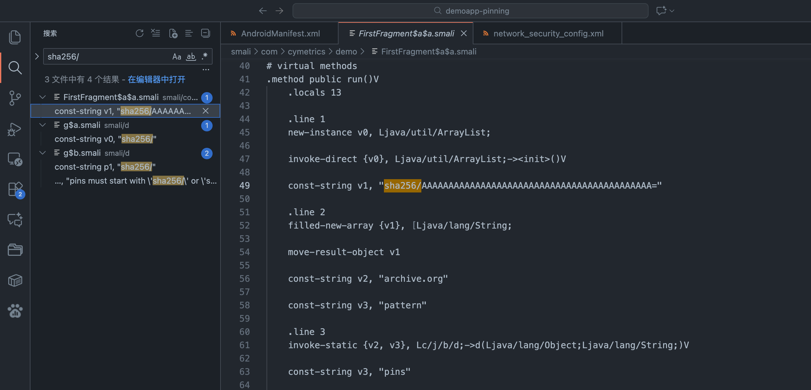
Task: Close the FirstFragment$a$a.smali tab
Action: click(x=464, y=33)
